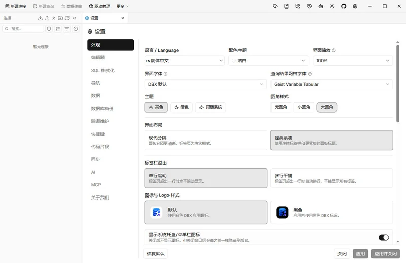Close the 设置 tab
The image size is (406, 263).
tap(123, 18)
